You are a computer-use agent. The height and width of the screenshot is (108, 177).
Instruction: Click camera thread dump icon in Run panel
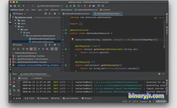click(14, 86)
